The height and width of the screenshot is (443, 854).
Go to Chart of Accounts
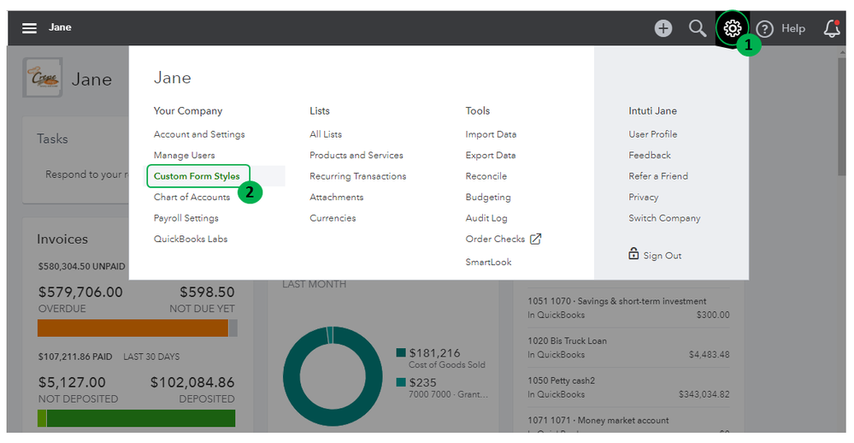[x=191, y=198]
